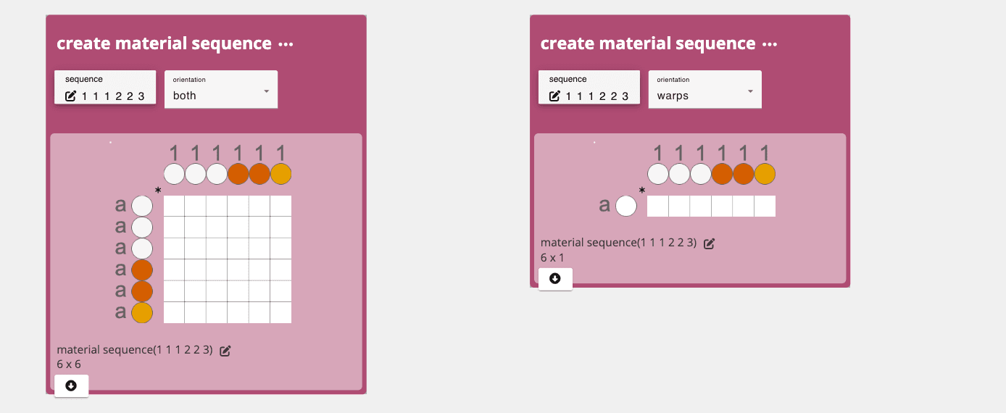Click download arrow button under 6 x 6
The image size is (1006, 413).
[x=71, y=385]
